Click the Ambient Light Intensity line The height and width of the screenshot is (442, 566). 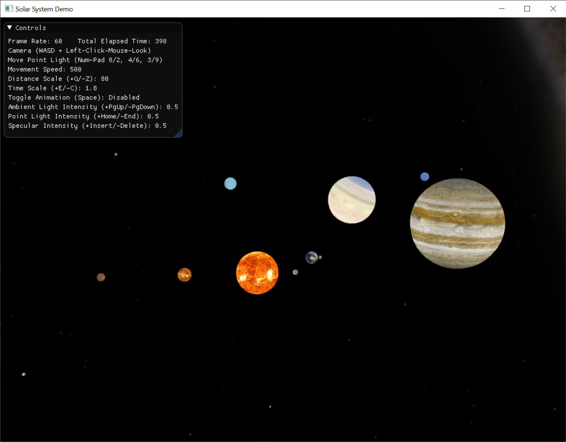click(93, 107)
